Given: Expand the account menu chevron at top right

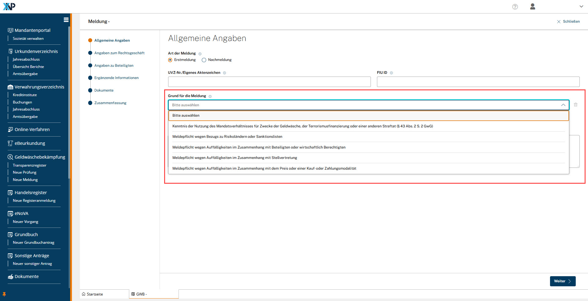Looking at the screenshot, I should [581, 6].
